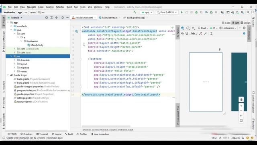Click zoom to fit screen icon
This screenshot has height=145, width=257.
pos(241,120)
